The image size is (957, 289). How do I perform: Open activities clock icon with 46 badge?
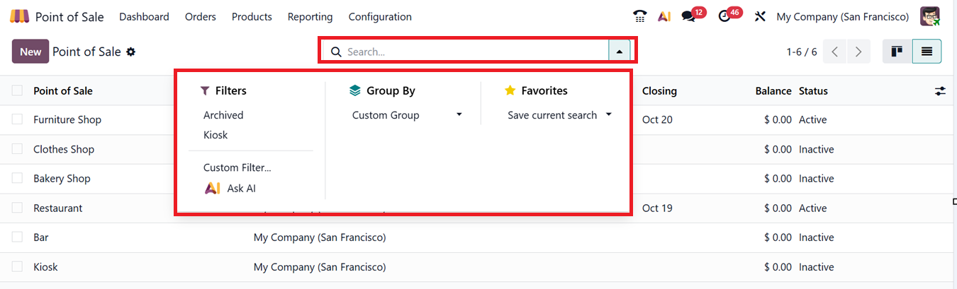tap(724, 16)
